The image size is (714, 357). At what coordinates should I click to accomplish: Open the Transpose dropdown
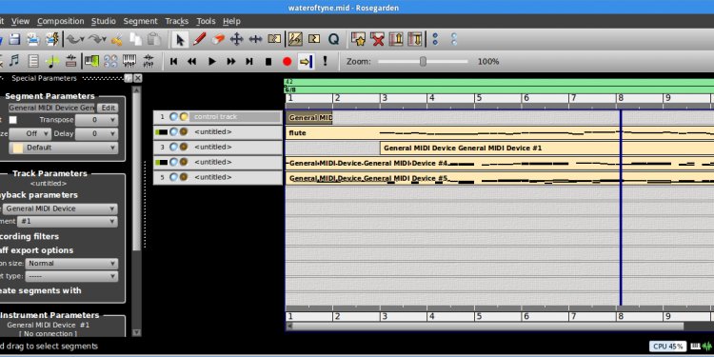(96, 120)
